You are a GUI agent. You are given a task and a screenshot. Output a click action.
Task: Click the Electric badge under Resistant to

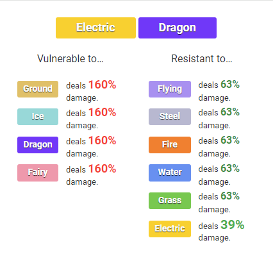(170, 229)
